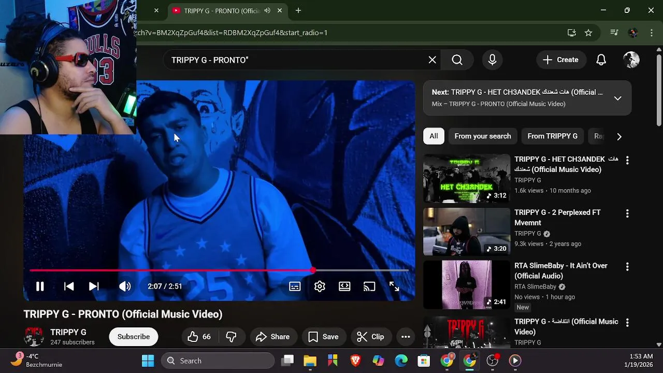The height and width of the screenshot is (373, 663).
Task: Open more actions menu below video
Action: click(x=406, y=337)
